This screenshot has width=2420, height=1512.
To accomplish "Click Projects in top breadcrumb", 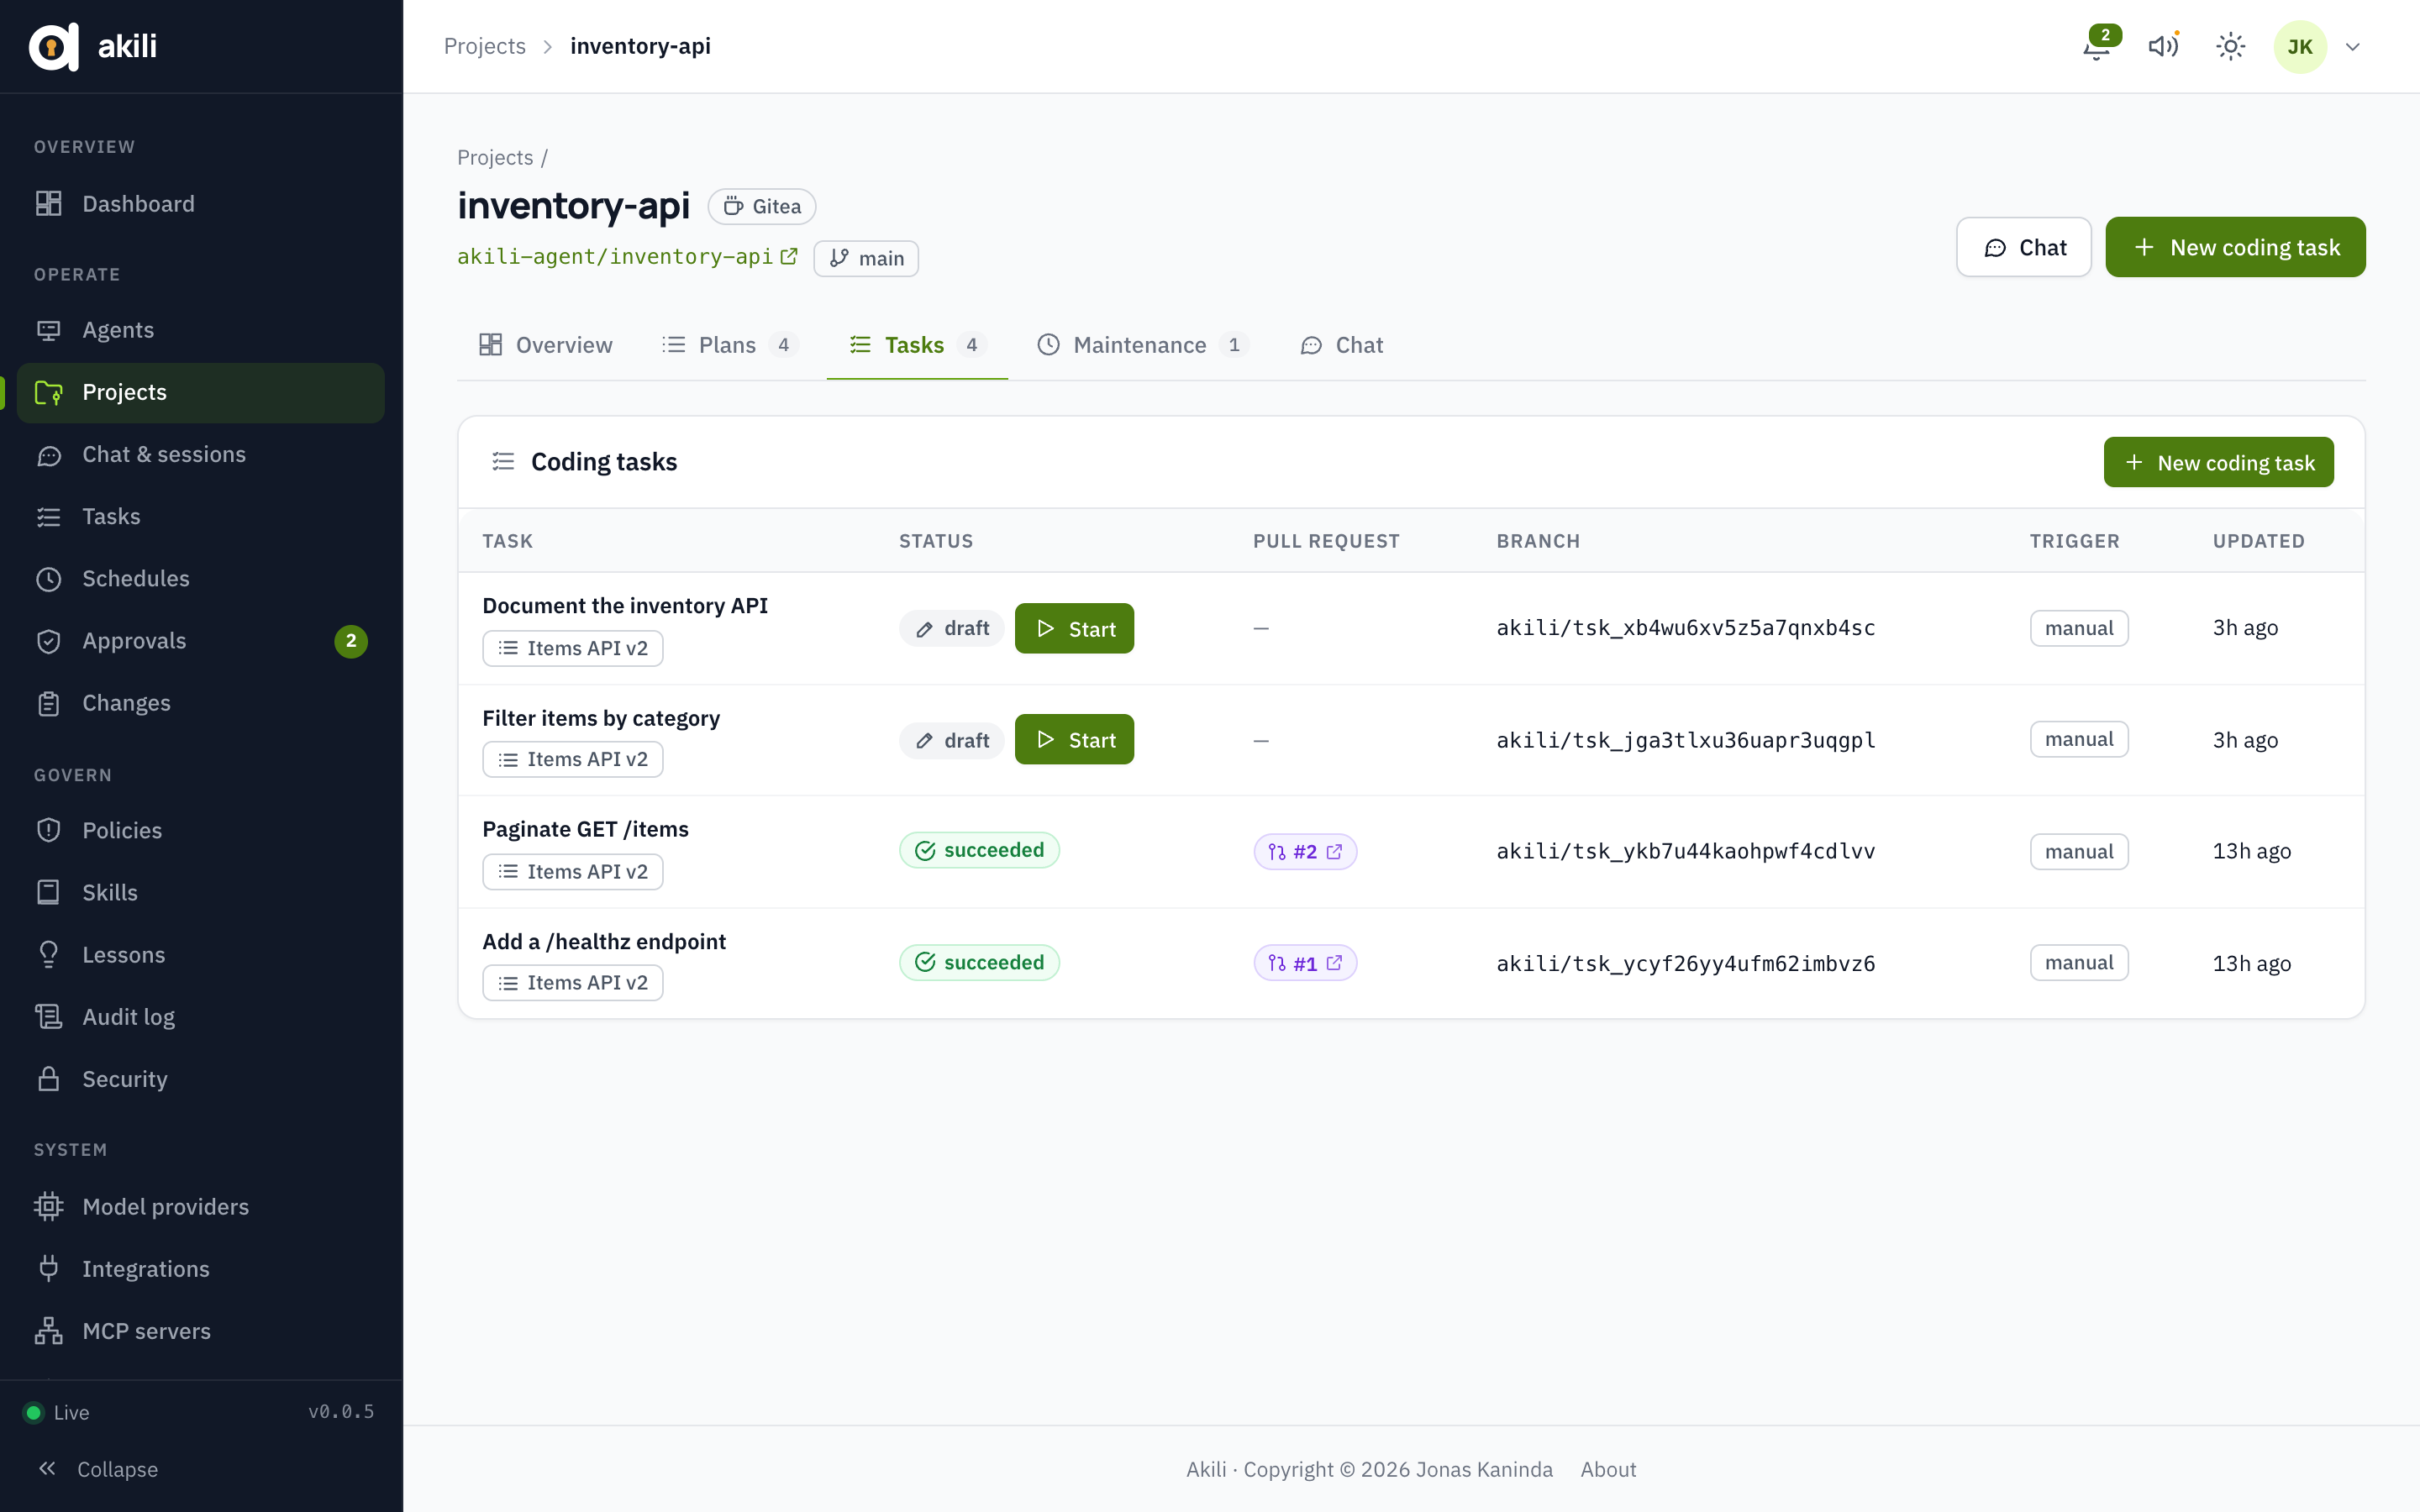I will [x=484, y=46].
